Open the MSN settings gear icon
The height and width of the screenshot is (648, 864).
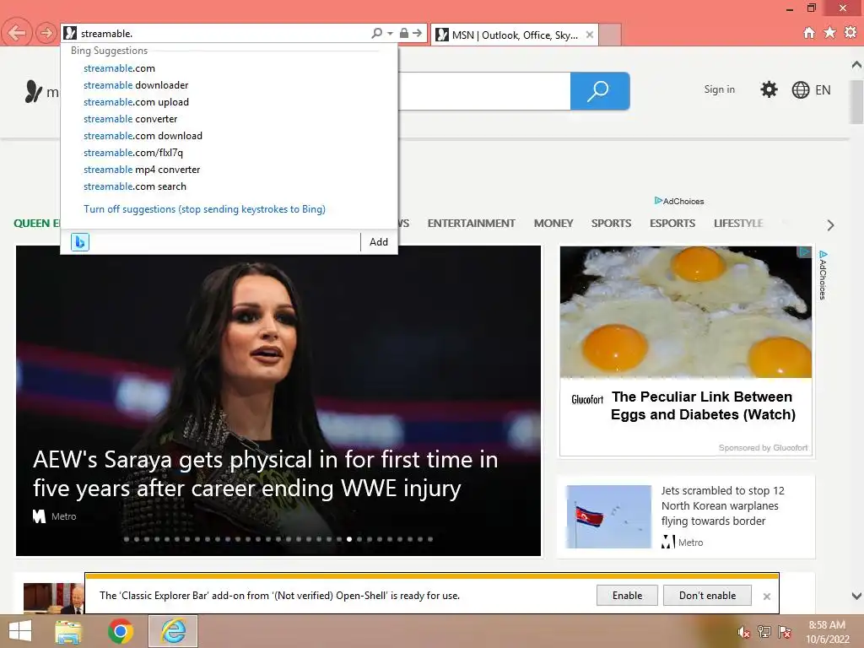[x=769, y=89]
